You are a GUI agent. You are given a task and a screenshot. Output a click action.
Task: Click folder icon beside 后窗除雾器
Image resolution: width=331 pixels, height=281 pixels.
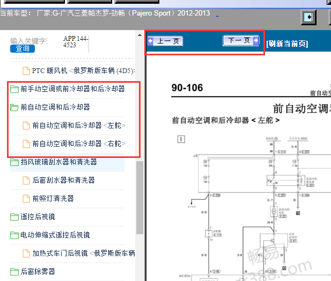14,272
